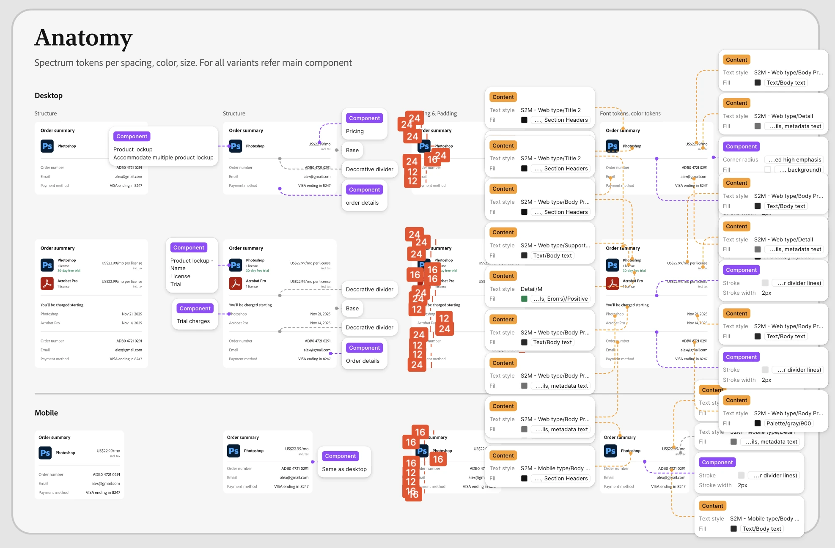Viewport: 835px width, 548px height.
Task: Click the 'Mobile' section heading
Action: point(47,413)
